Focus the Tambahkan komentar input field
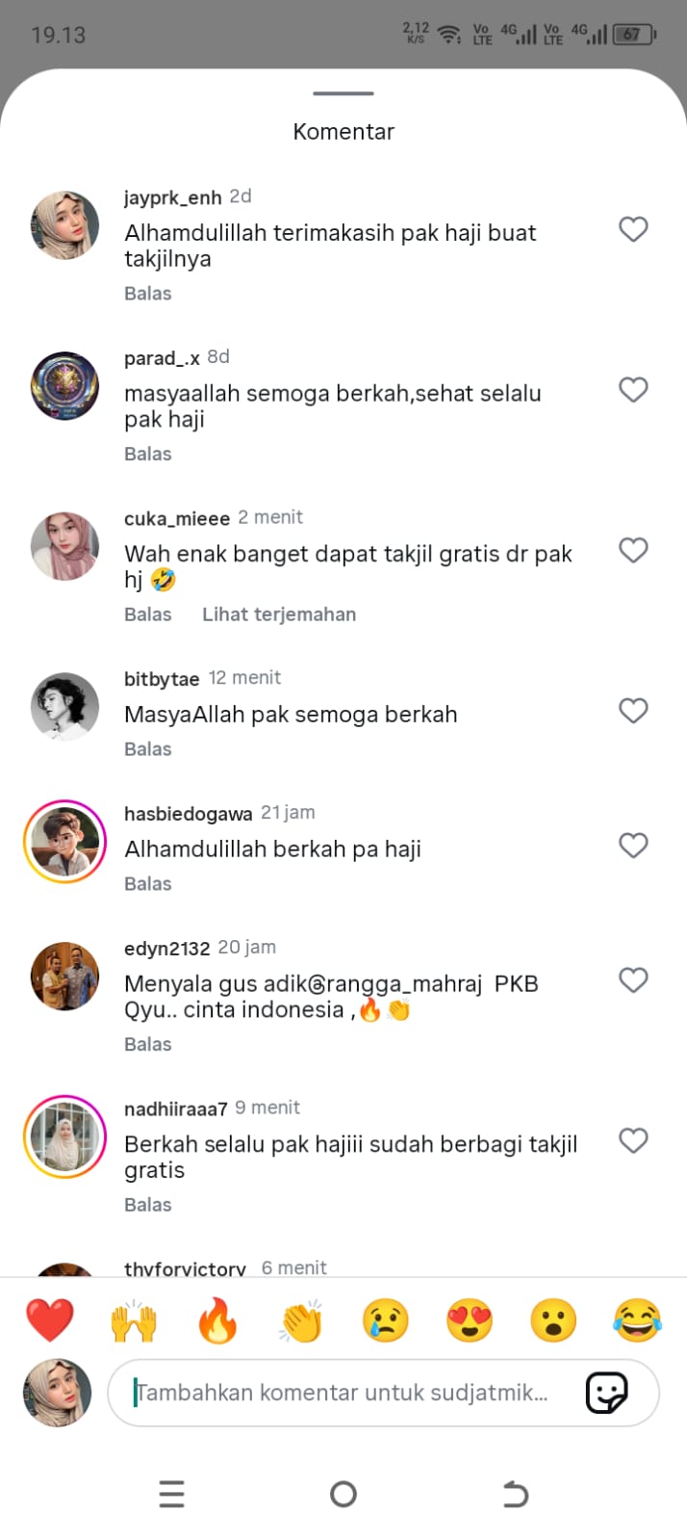The image size is (687, 1540). click(383, 1393)
